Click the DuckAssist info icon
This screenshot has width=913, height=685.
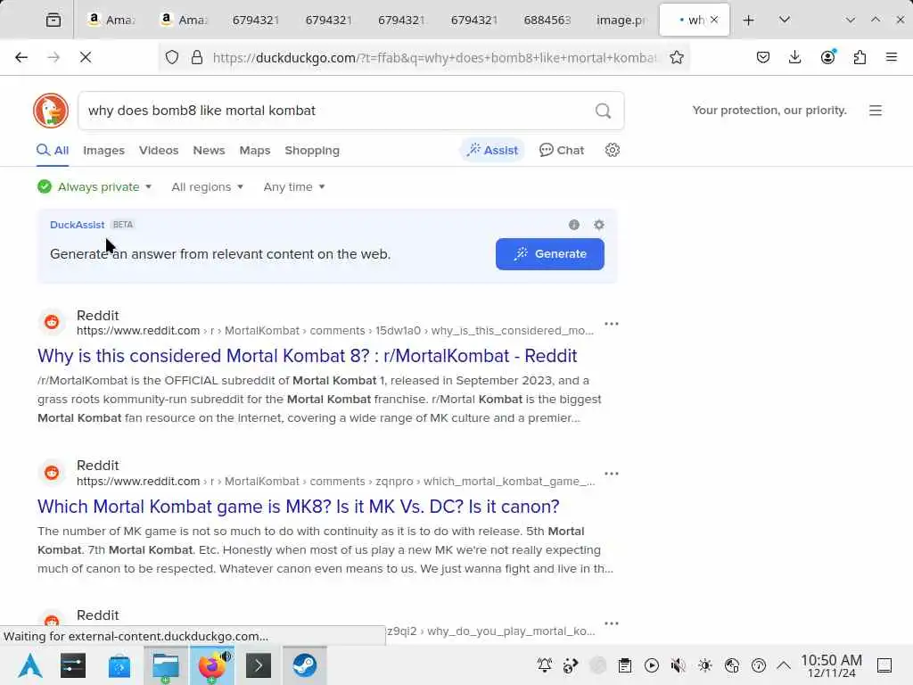574,225
